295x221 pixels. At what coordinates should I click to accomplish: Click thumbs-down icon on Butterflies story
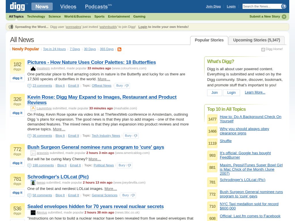click(127, 86)
